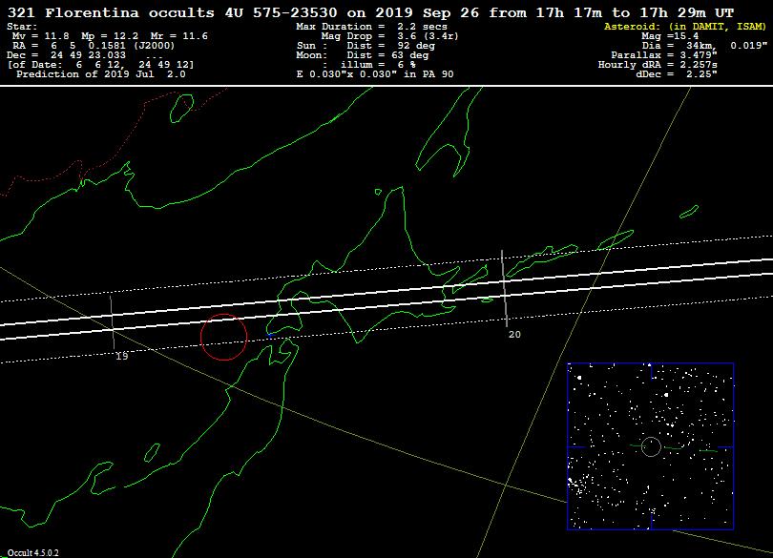Select 'Hourly dRA = 2.257s' text
The image size is (773, 558).
click(x=658, y=65)
